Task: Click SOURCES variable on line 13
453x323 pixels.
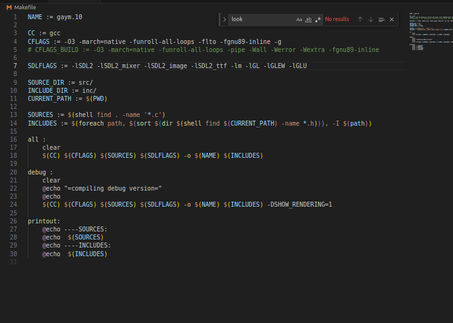Action: tap(40, 115)
